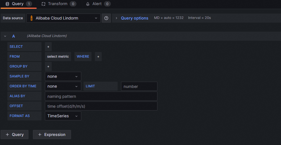Click the LIMIT number input field
This screenshot has height=145, width=281.
139,86
